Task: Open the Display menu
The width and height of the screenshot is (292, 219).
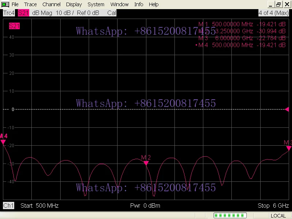Action: pyautogui.click(x=74, y=4)
